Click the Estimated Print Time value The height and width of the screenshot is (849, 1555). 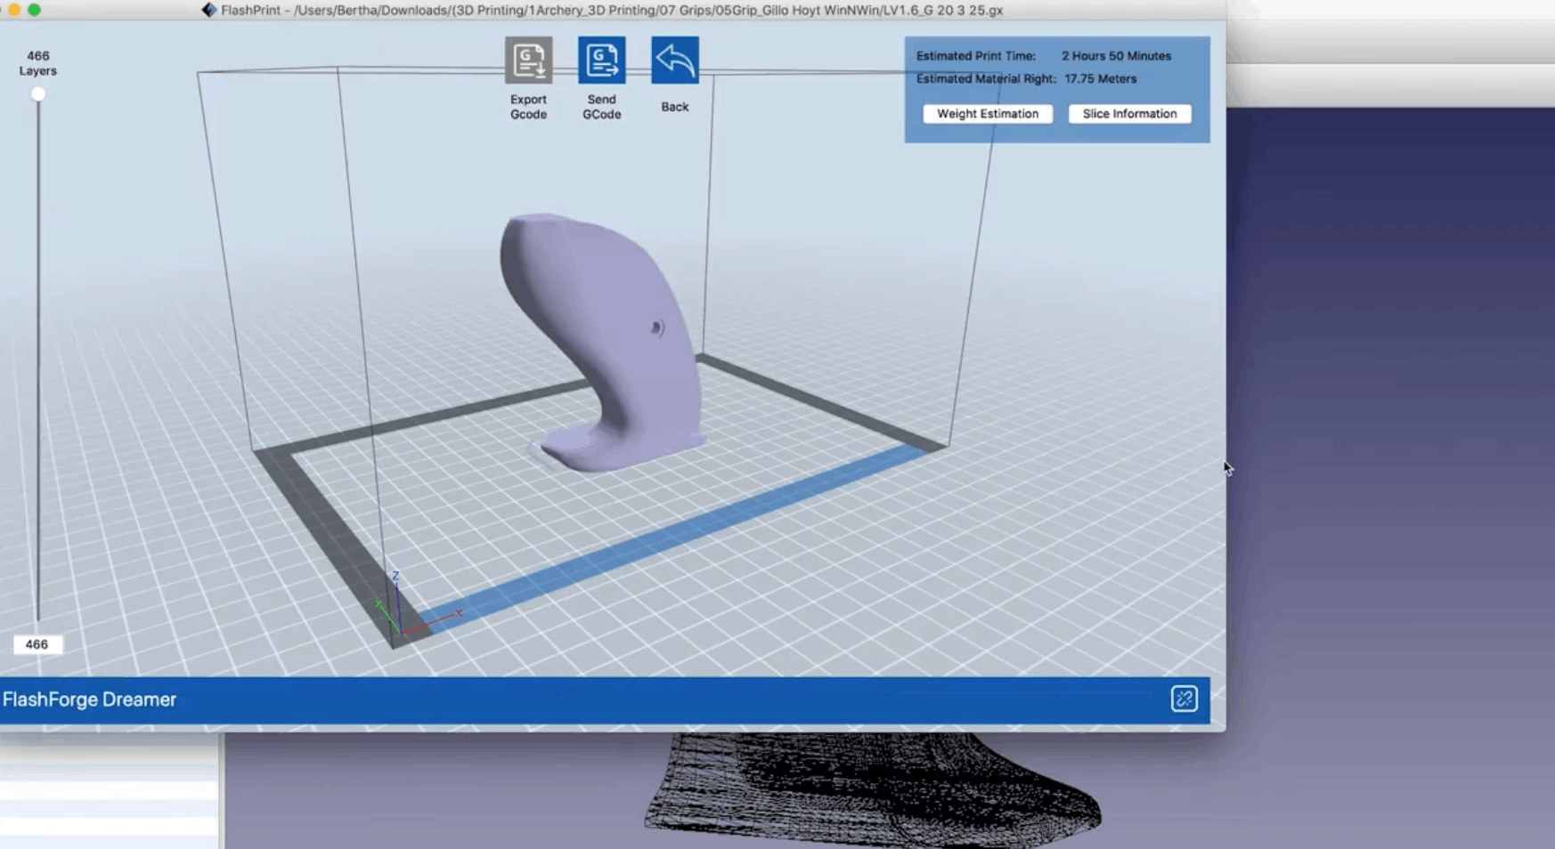click(x=1116, y=56)
